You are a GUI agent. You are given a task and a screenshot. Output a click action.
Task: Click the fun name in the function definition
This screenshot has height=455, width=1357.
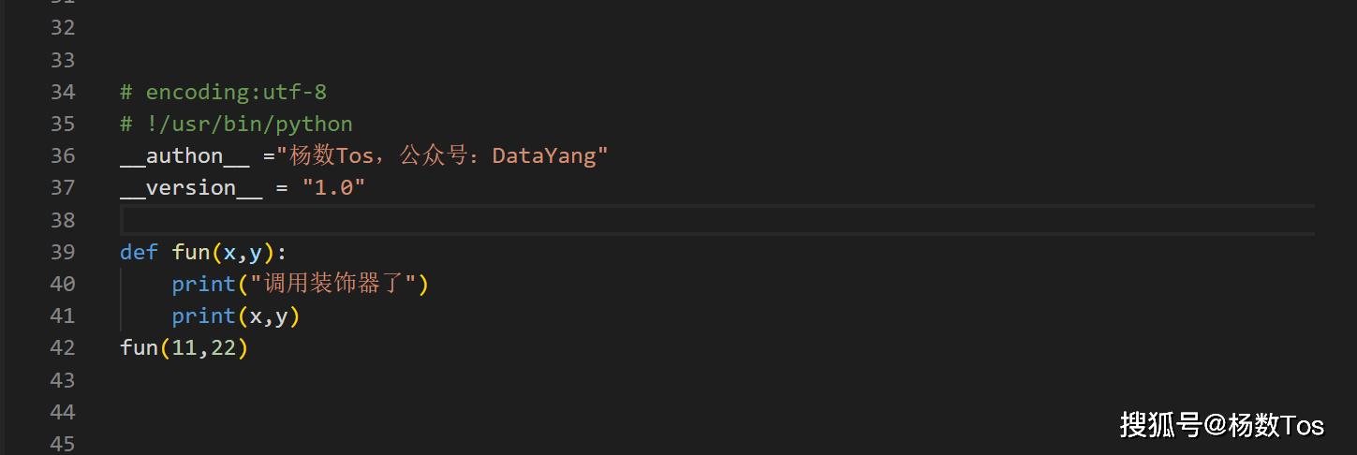pos(191,252)
